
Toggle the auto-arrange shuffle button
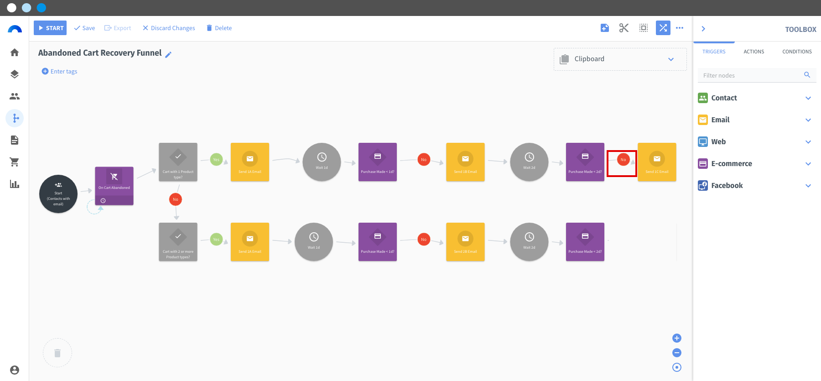click(663, 28)
